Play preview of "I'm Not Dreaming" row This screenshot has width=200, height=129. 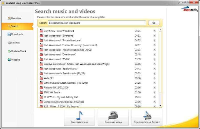pos(155,45)
